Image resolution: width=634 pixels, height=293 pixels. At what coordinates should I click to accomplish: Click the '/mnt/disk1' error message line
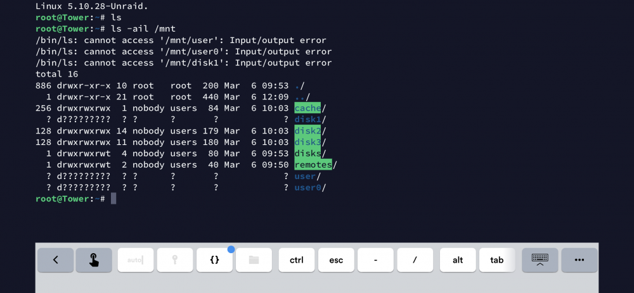tap(184, 63)
